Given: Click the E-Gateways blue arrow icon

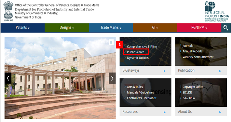Looking at the screenshot, I should [165, 71].
